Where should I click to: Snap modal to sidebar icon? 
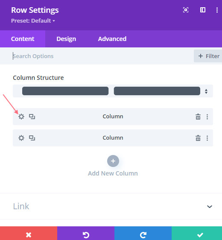click(203, 10)
